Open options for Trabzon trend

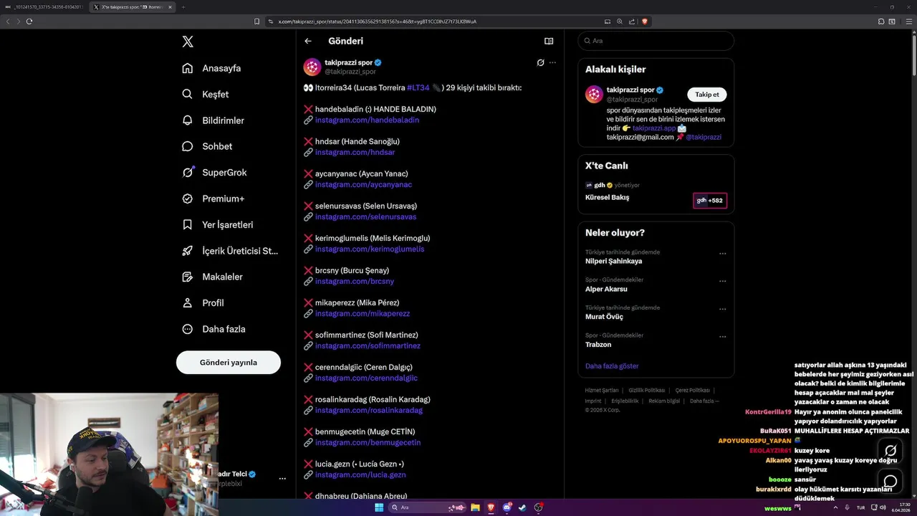722,336
